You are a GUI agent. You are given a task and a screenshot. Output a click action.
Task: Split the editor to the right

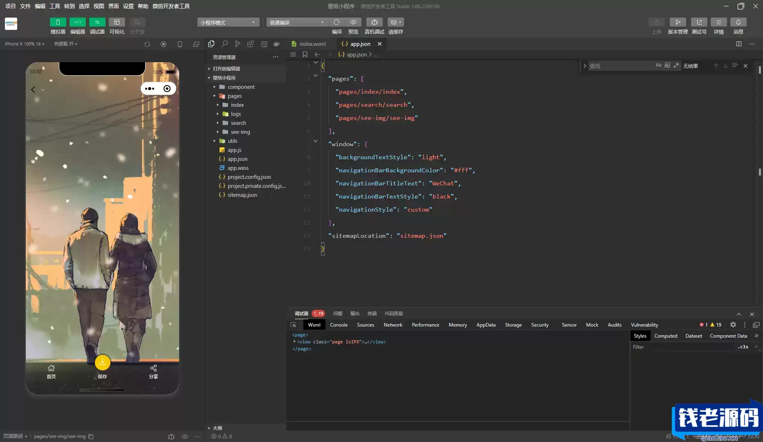pyautogui.click(x=739, y=44)
